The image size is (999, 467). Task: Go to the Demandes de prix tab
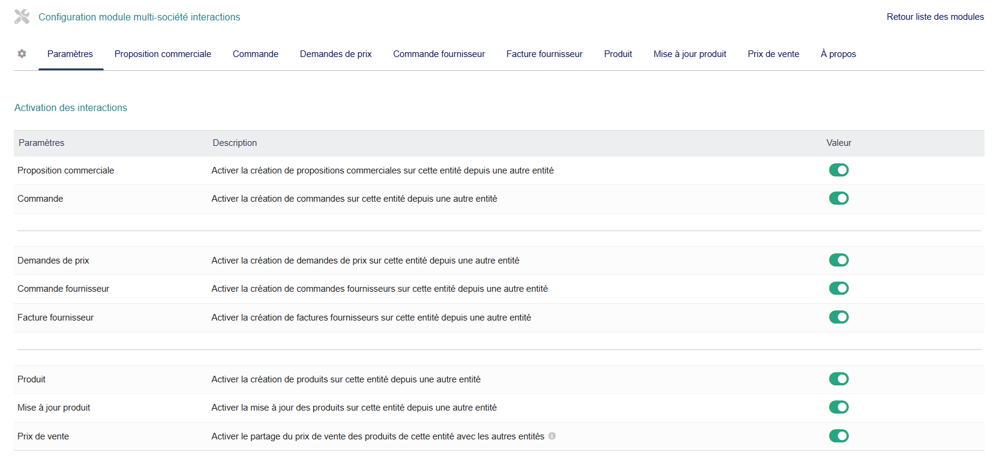point(336,54)
